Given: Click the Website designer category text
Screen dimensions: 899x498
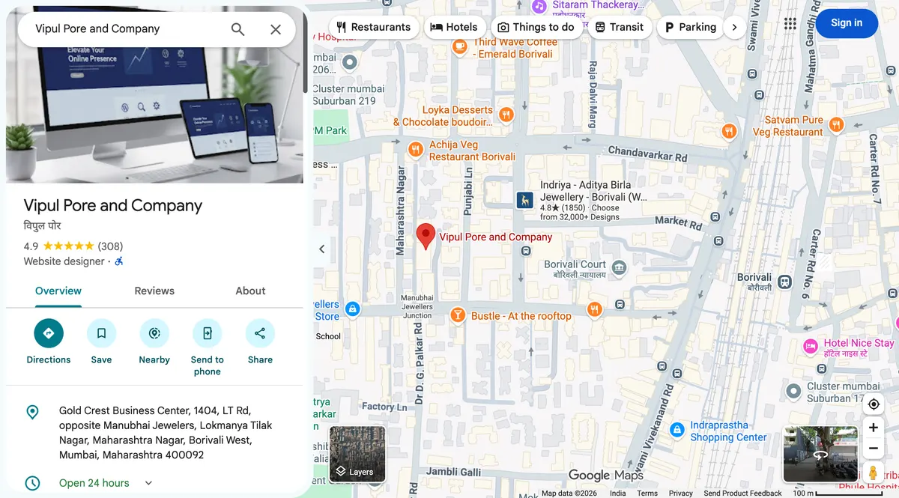Looking at the screenshot, I should click(64, 261).
